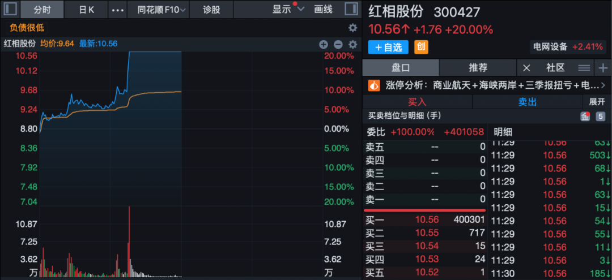The width and height of the screenshot is (612, 280).
Task: Click the orange 创 board badge
Action: (x=422, y=47)
